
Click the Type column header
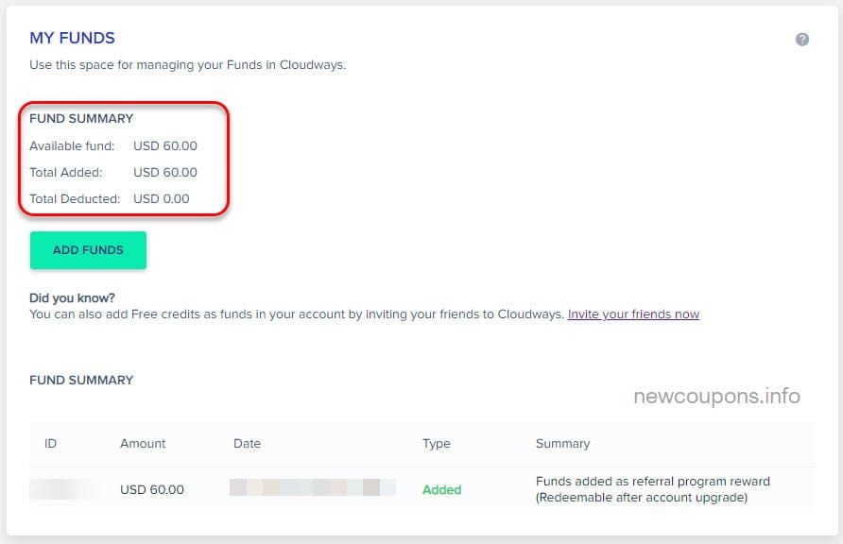[437, 443]
